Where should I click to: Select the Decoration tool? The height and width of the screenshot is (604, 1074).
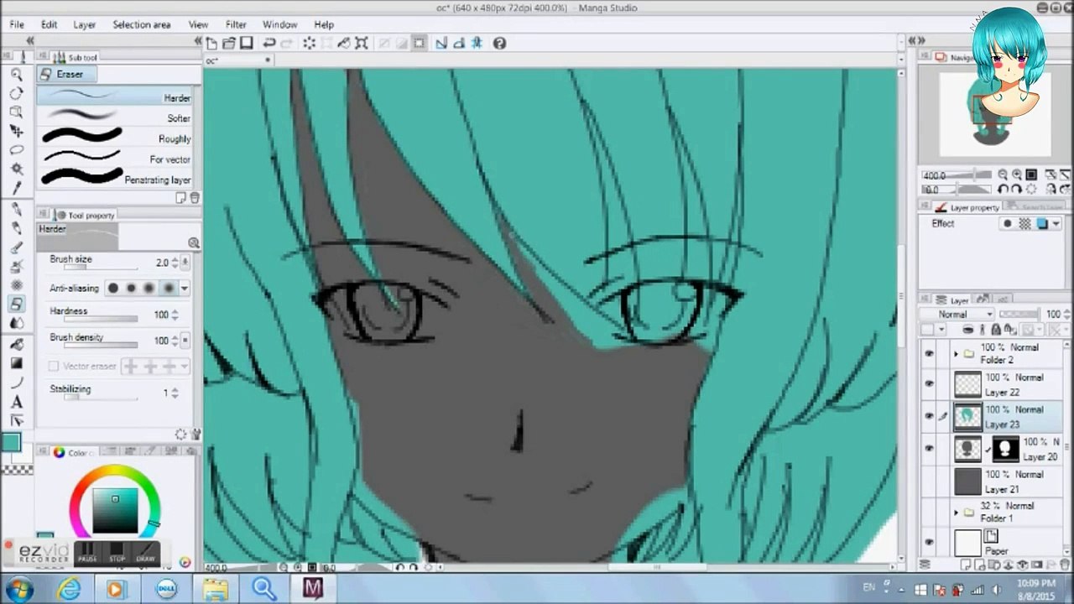[x=16, y=285]
